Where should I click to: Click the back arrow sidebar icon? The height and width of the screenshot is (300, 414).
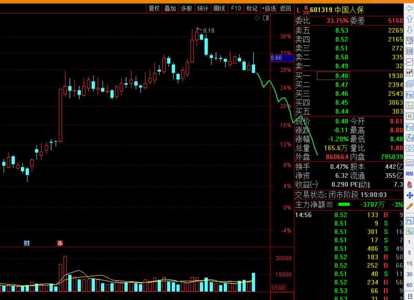click(410, 9)
